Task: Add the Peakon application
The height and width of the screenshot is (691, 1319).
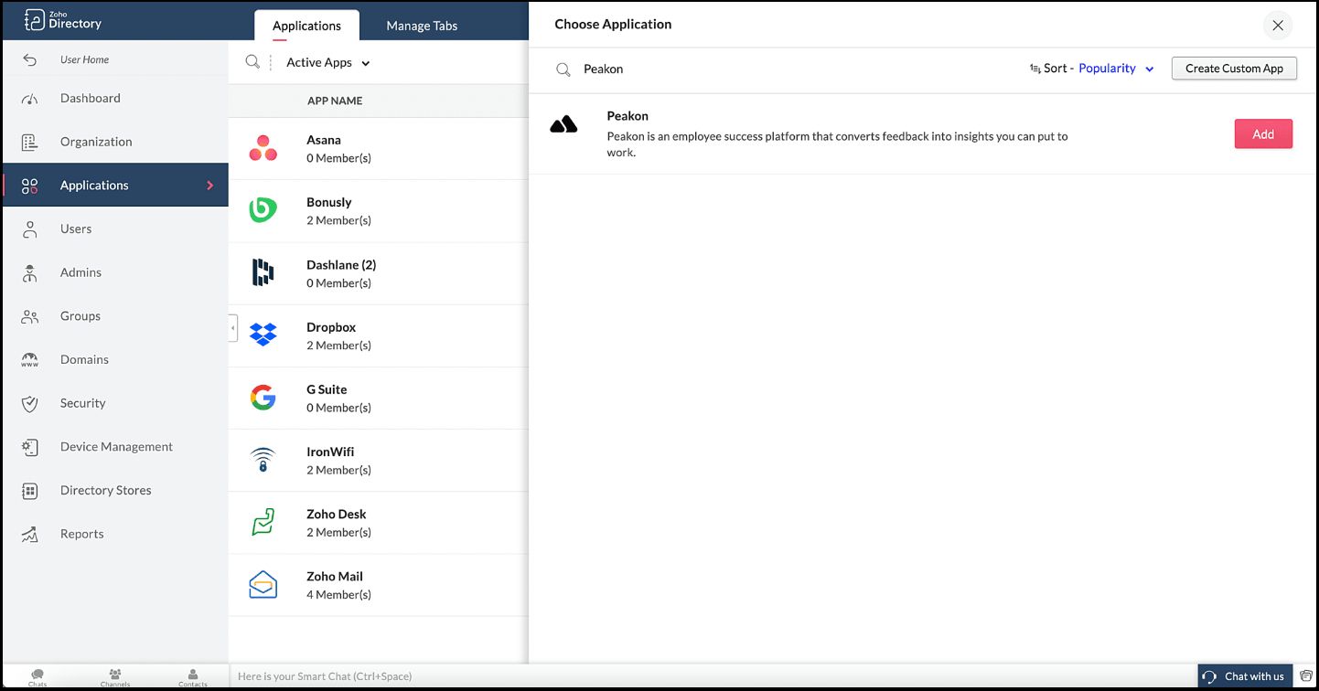Action: (x=1263, y=134)
